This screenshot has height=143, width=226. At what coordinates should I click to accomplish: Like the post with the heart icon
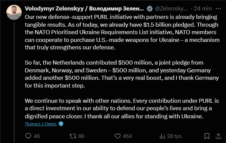click(x=117, y=136)
